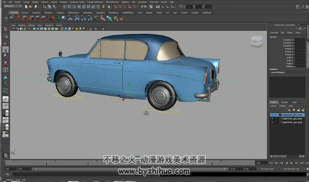Screen dimensions: 309x182
Task: Go to start of playback range
Action: (x=271, y=163)
